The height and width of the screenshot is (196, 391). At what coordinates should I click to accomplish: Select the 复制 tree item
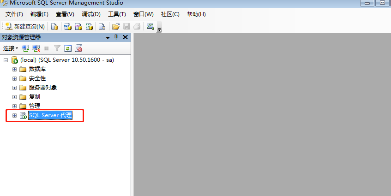pyautogui.click(x=35, y=97)
